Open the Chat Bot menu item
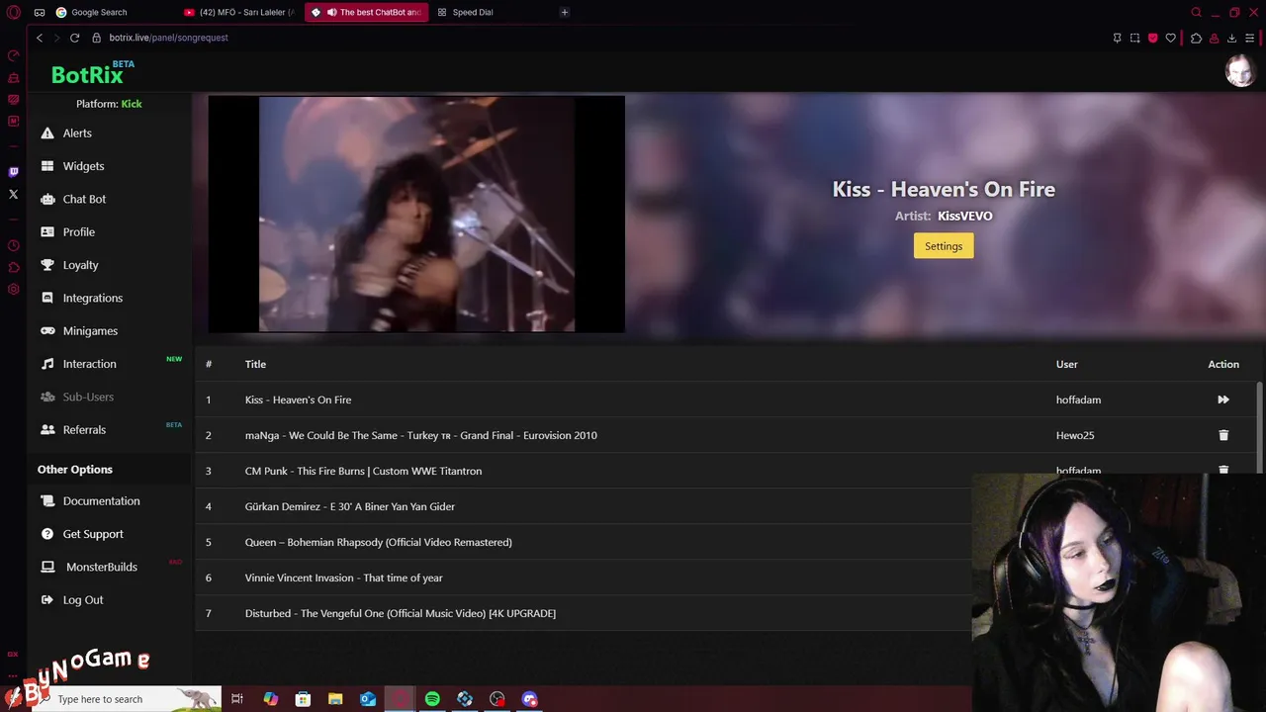Screen dimensions: 1266x712 click(84, 199)
